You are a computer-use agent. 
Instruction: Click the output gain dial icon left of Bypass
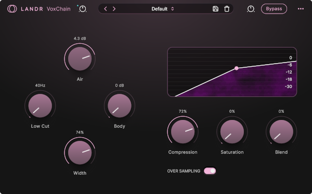[251, 9]
